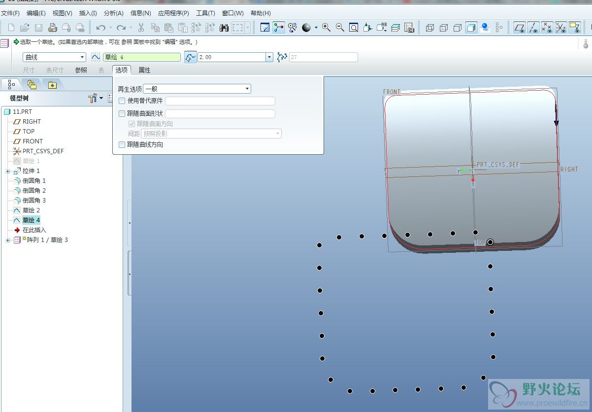Toggle the Spin center icon
Viewport: 592px width, 412px height.
pos(279,28)
